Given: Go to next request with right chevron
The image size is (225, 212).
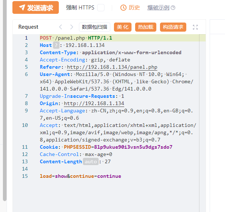Looking at the screenshot, I should click(x=72, y=27).
